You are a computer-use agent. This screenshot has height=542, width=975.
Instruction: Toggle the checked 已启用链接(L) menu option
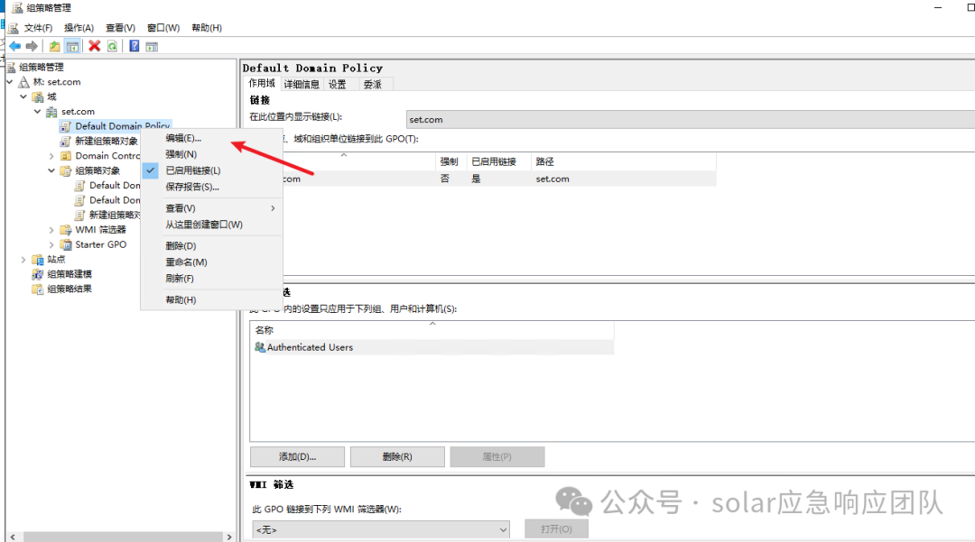coord(192,170)
